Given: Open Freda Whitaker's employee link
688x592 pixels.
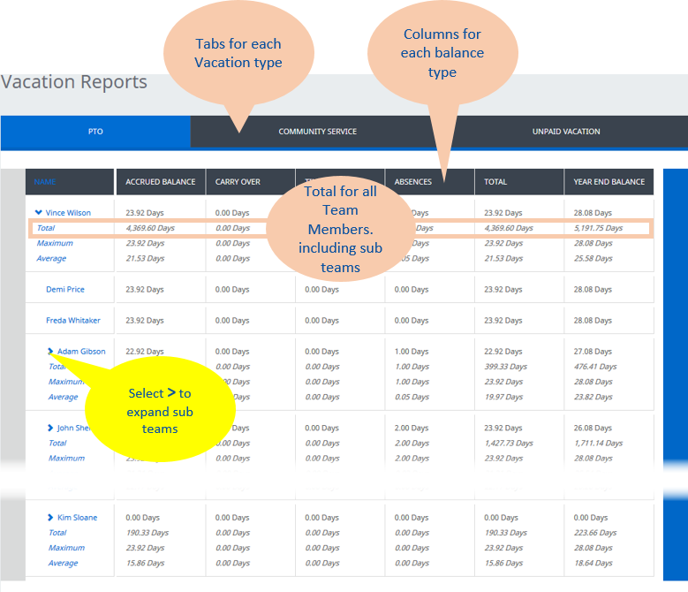Looking at the screenshot, I should click(73, 321).
